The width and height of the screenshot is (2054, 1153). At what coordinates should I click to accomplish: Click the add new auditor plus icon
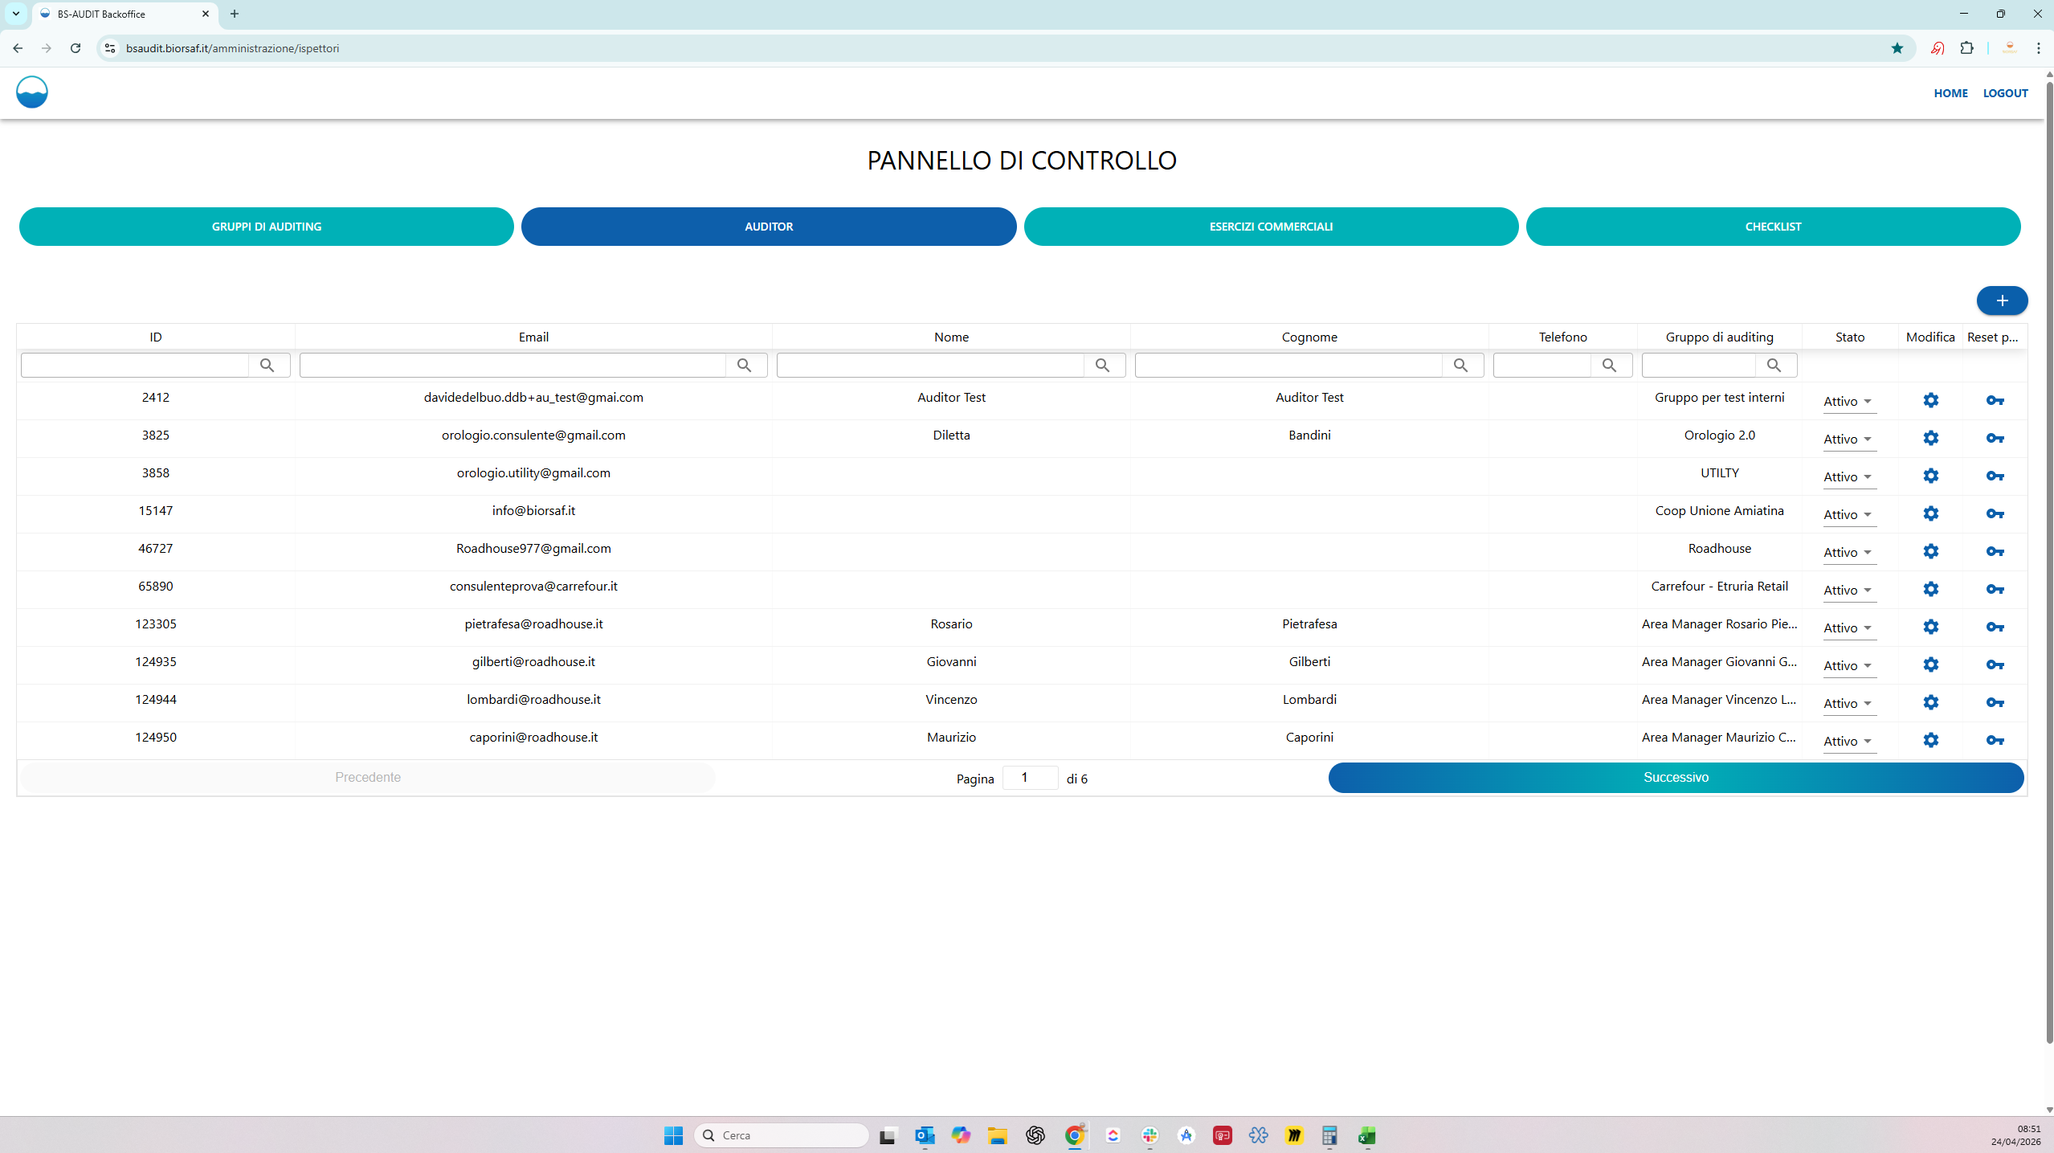click(x=2002, y=301)
